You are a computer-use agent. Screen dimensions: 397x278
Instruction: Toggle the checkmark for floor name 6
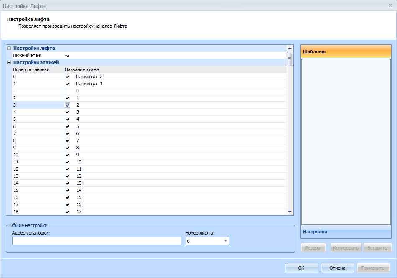click(68, 133)
